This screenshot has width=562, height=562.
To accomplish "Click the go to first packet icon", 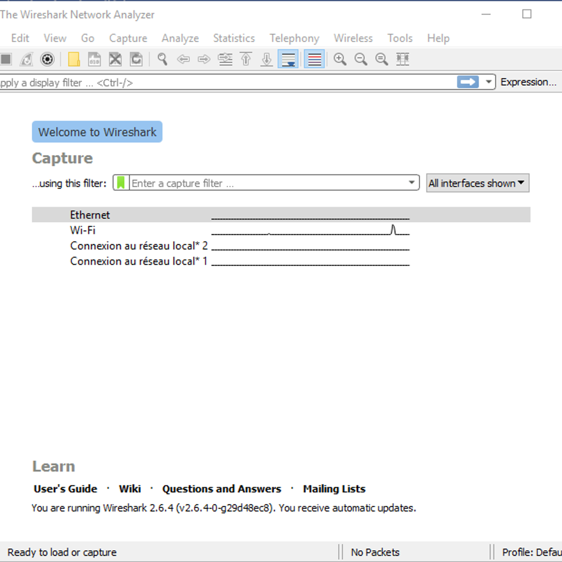I will 246,59.
